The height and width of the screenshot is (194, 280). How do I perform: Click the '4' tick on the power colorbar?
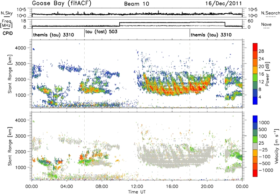[x=260, y=97]
